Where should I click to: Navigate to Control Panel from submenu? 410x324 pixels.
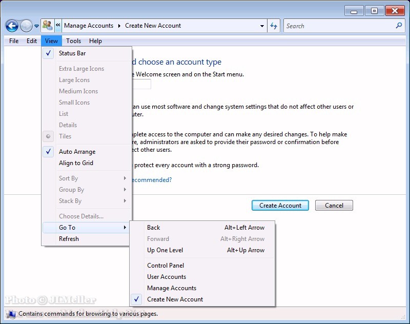tap(165, 266)
